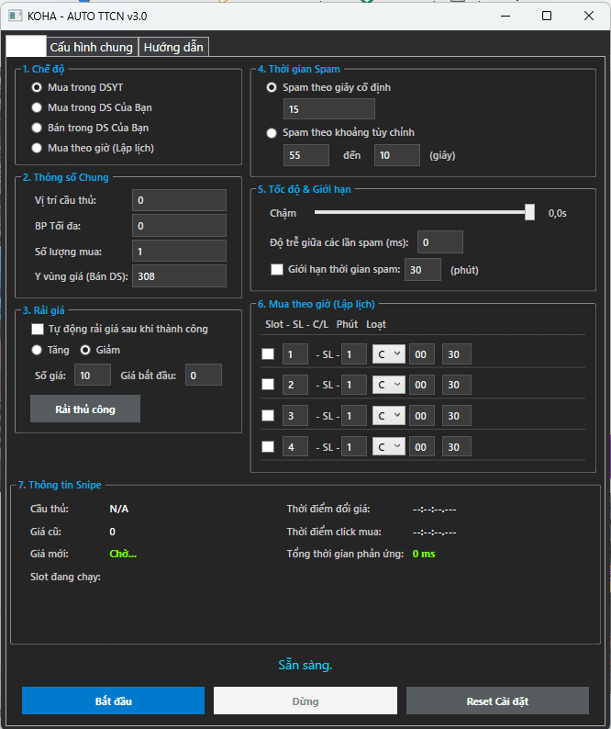The height and width of the screenshot is (729, 611).
Task: Select the "Mua trong DS Của Bạn" mode
Action: [x=37, y=107]
